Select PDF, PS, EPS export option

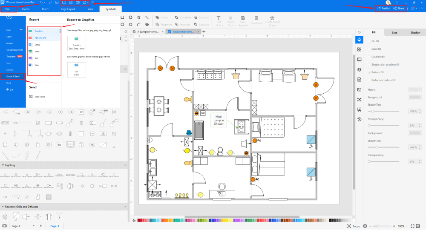[x=44, y=38]
